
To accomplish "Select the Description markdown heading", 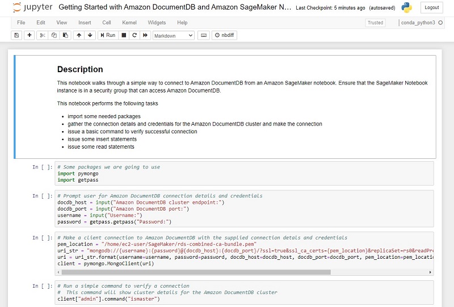I will [80, 69].
